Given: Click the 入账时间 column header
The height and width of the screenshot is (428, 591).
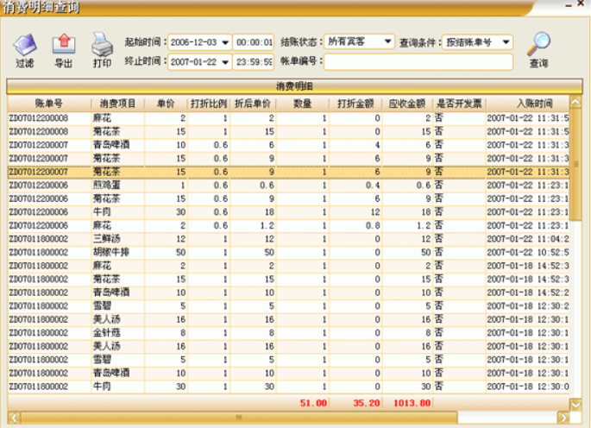Looking at the screenshot, I should [526, 104].
